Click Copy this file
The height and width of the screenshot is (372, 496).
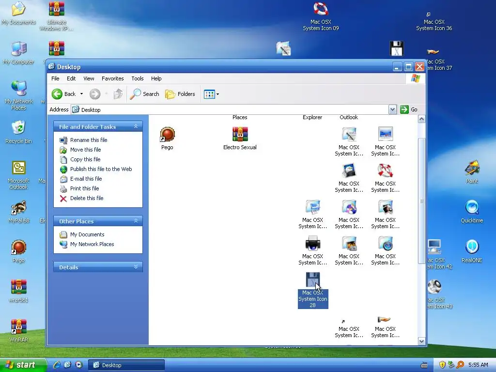[80, 159]
